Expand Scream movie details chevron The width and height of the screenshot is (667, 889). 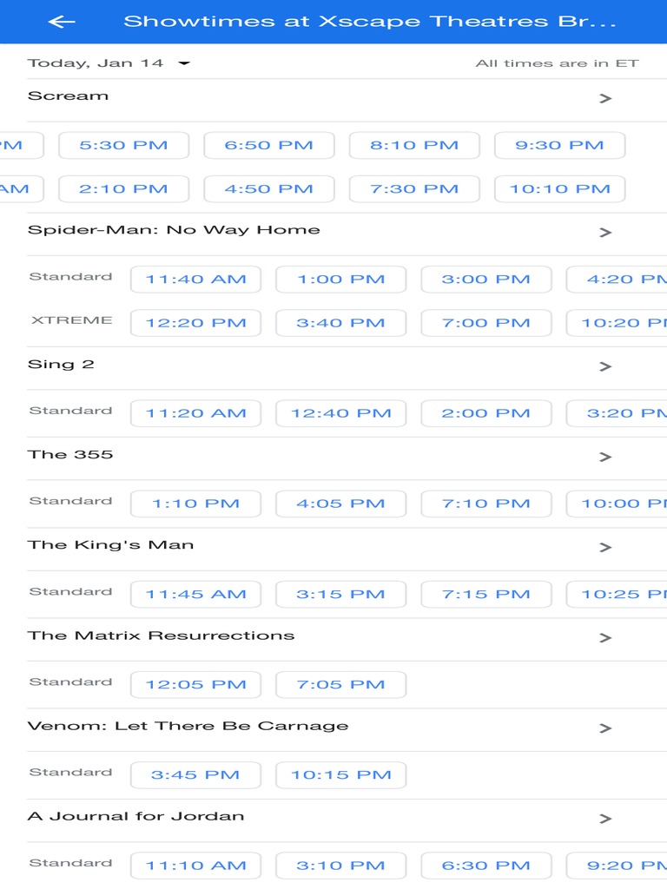click(x=605, y=99)
